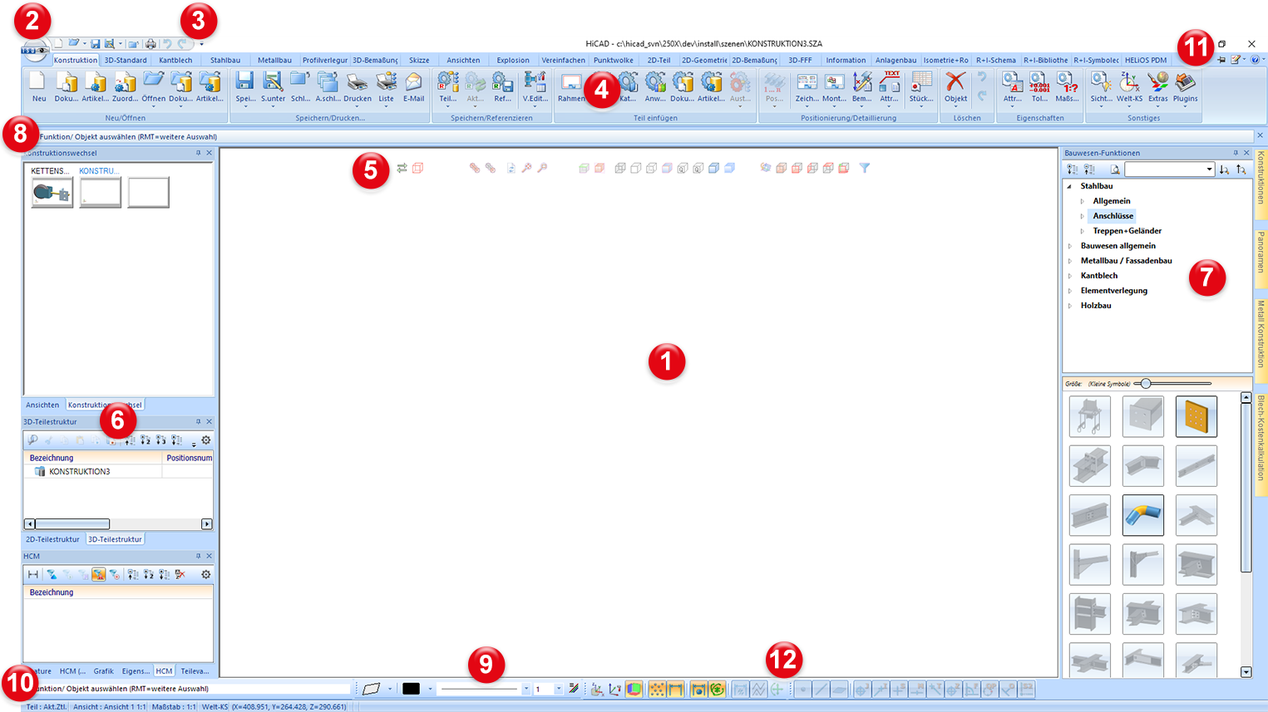Image resolution: width=1268 pixels, height=712 pixels.
Task: Switch to the Skizze ribbon tab
Action: [419, 60]
